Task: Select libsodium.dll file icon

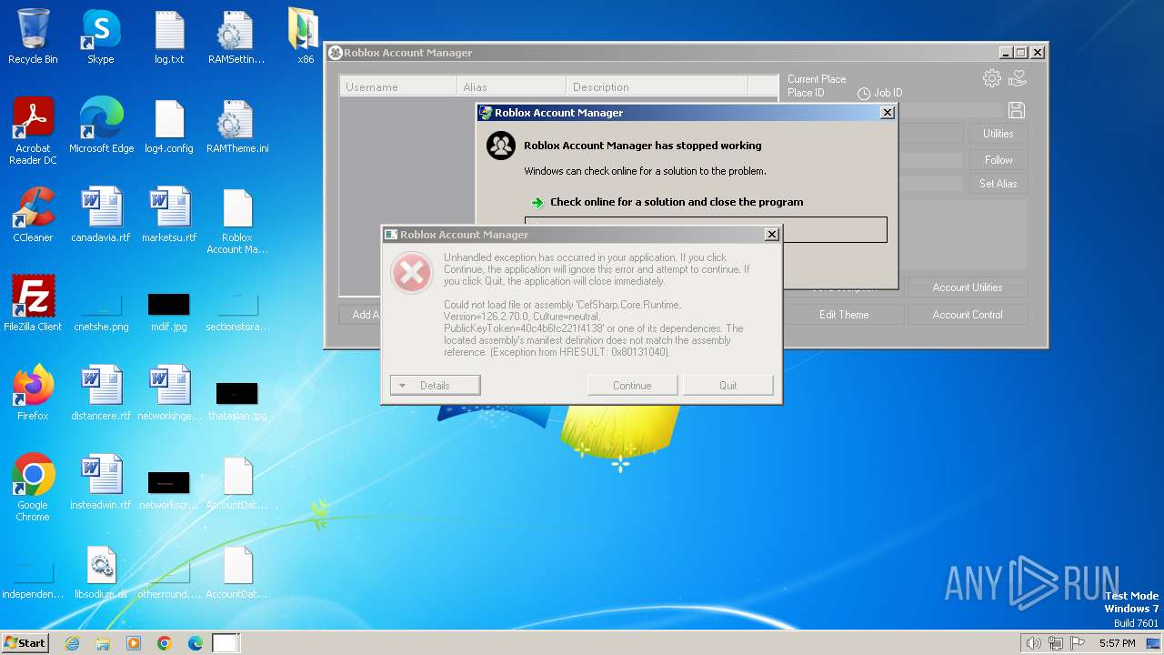Action: pyautogui.click(x=101, y=570)
